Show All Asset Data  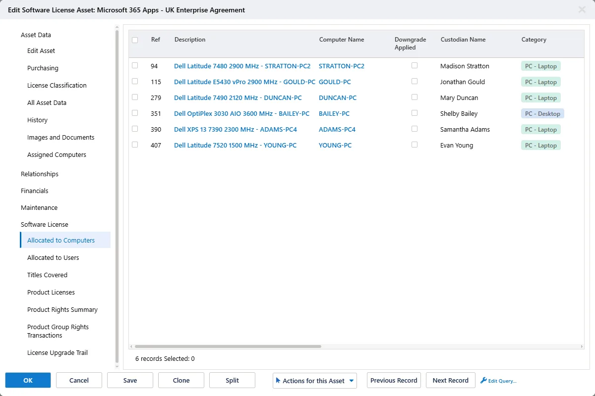pos(47,103)
